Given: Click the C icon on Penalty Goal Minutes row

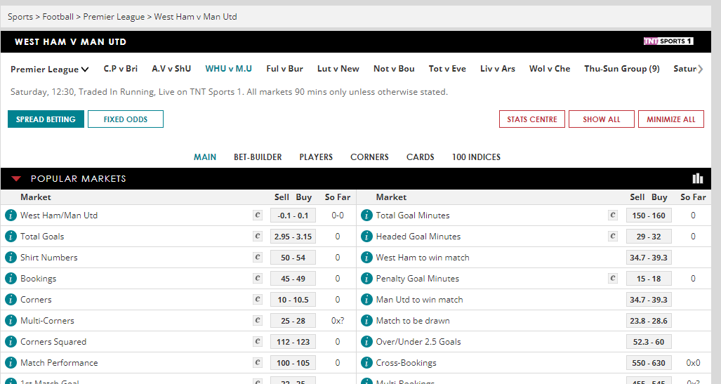Looking at the screenshot, I should coord(613,278).
